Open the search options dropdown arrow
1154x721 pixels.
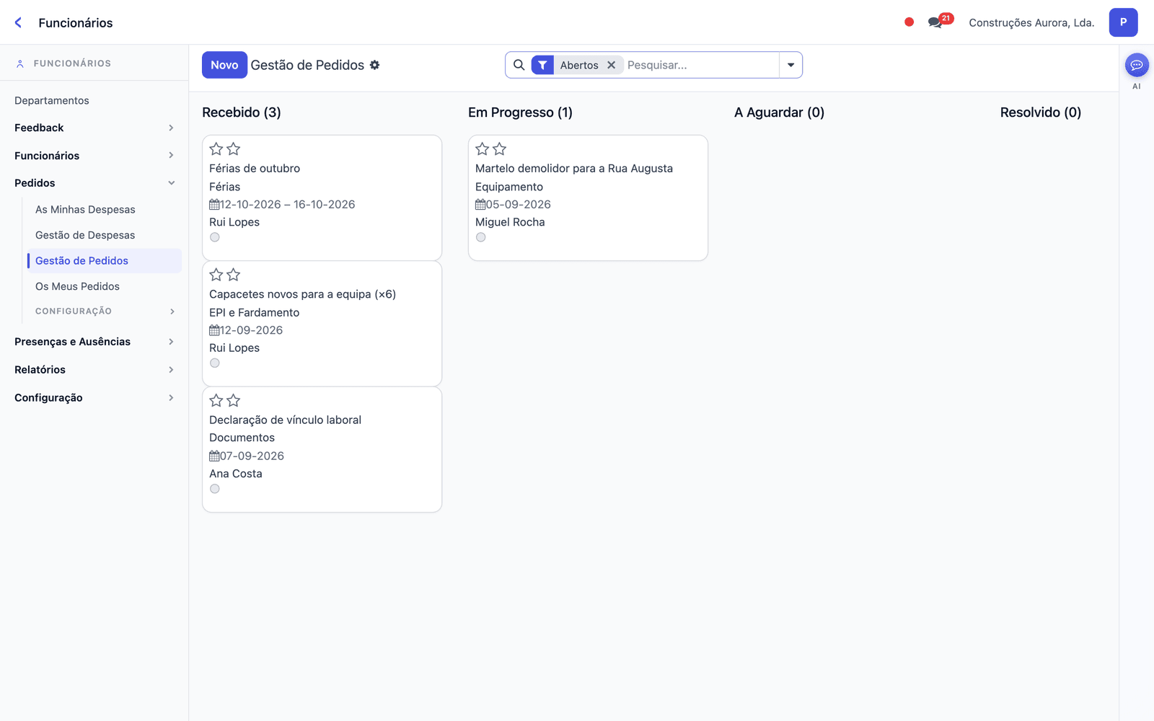coord(790,65)
